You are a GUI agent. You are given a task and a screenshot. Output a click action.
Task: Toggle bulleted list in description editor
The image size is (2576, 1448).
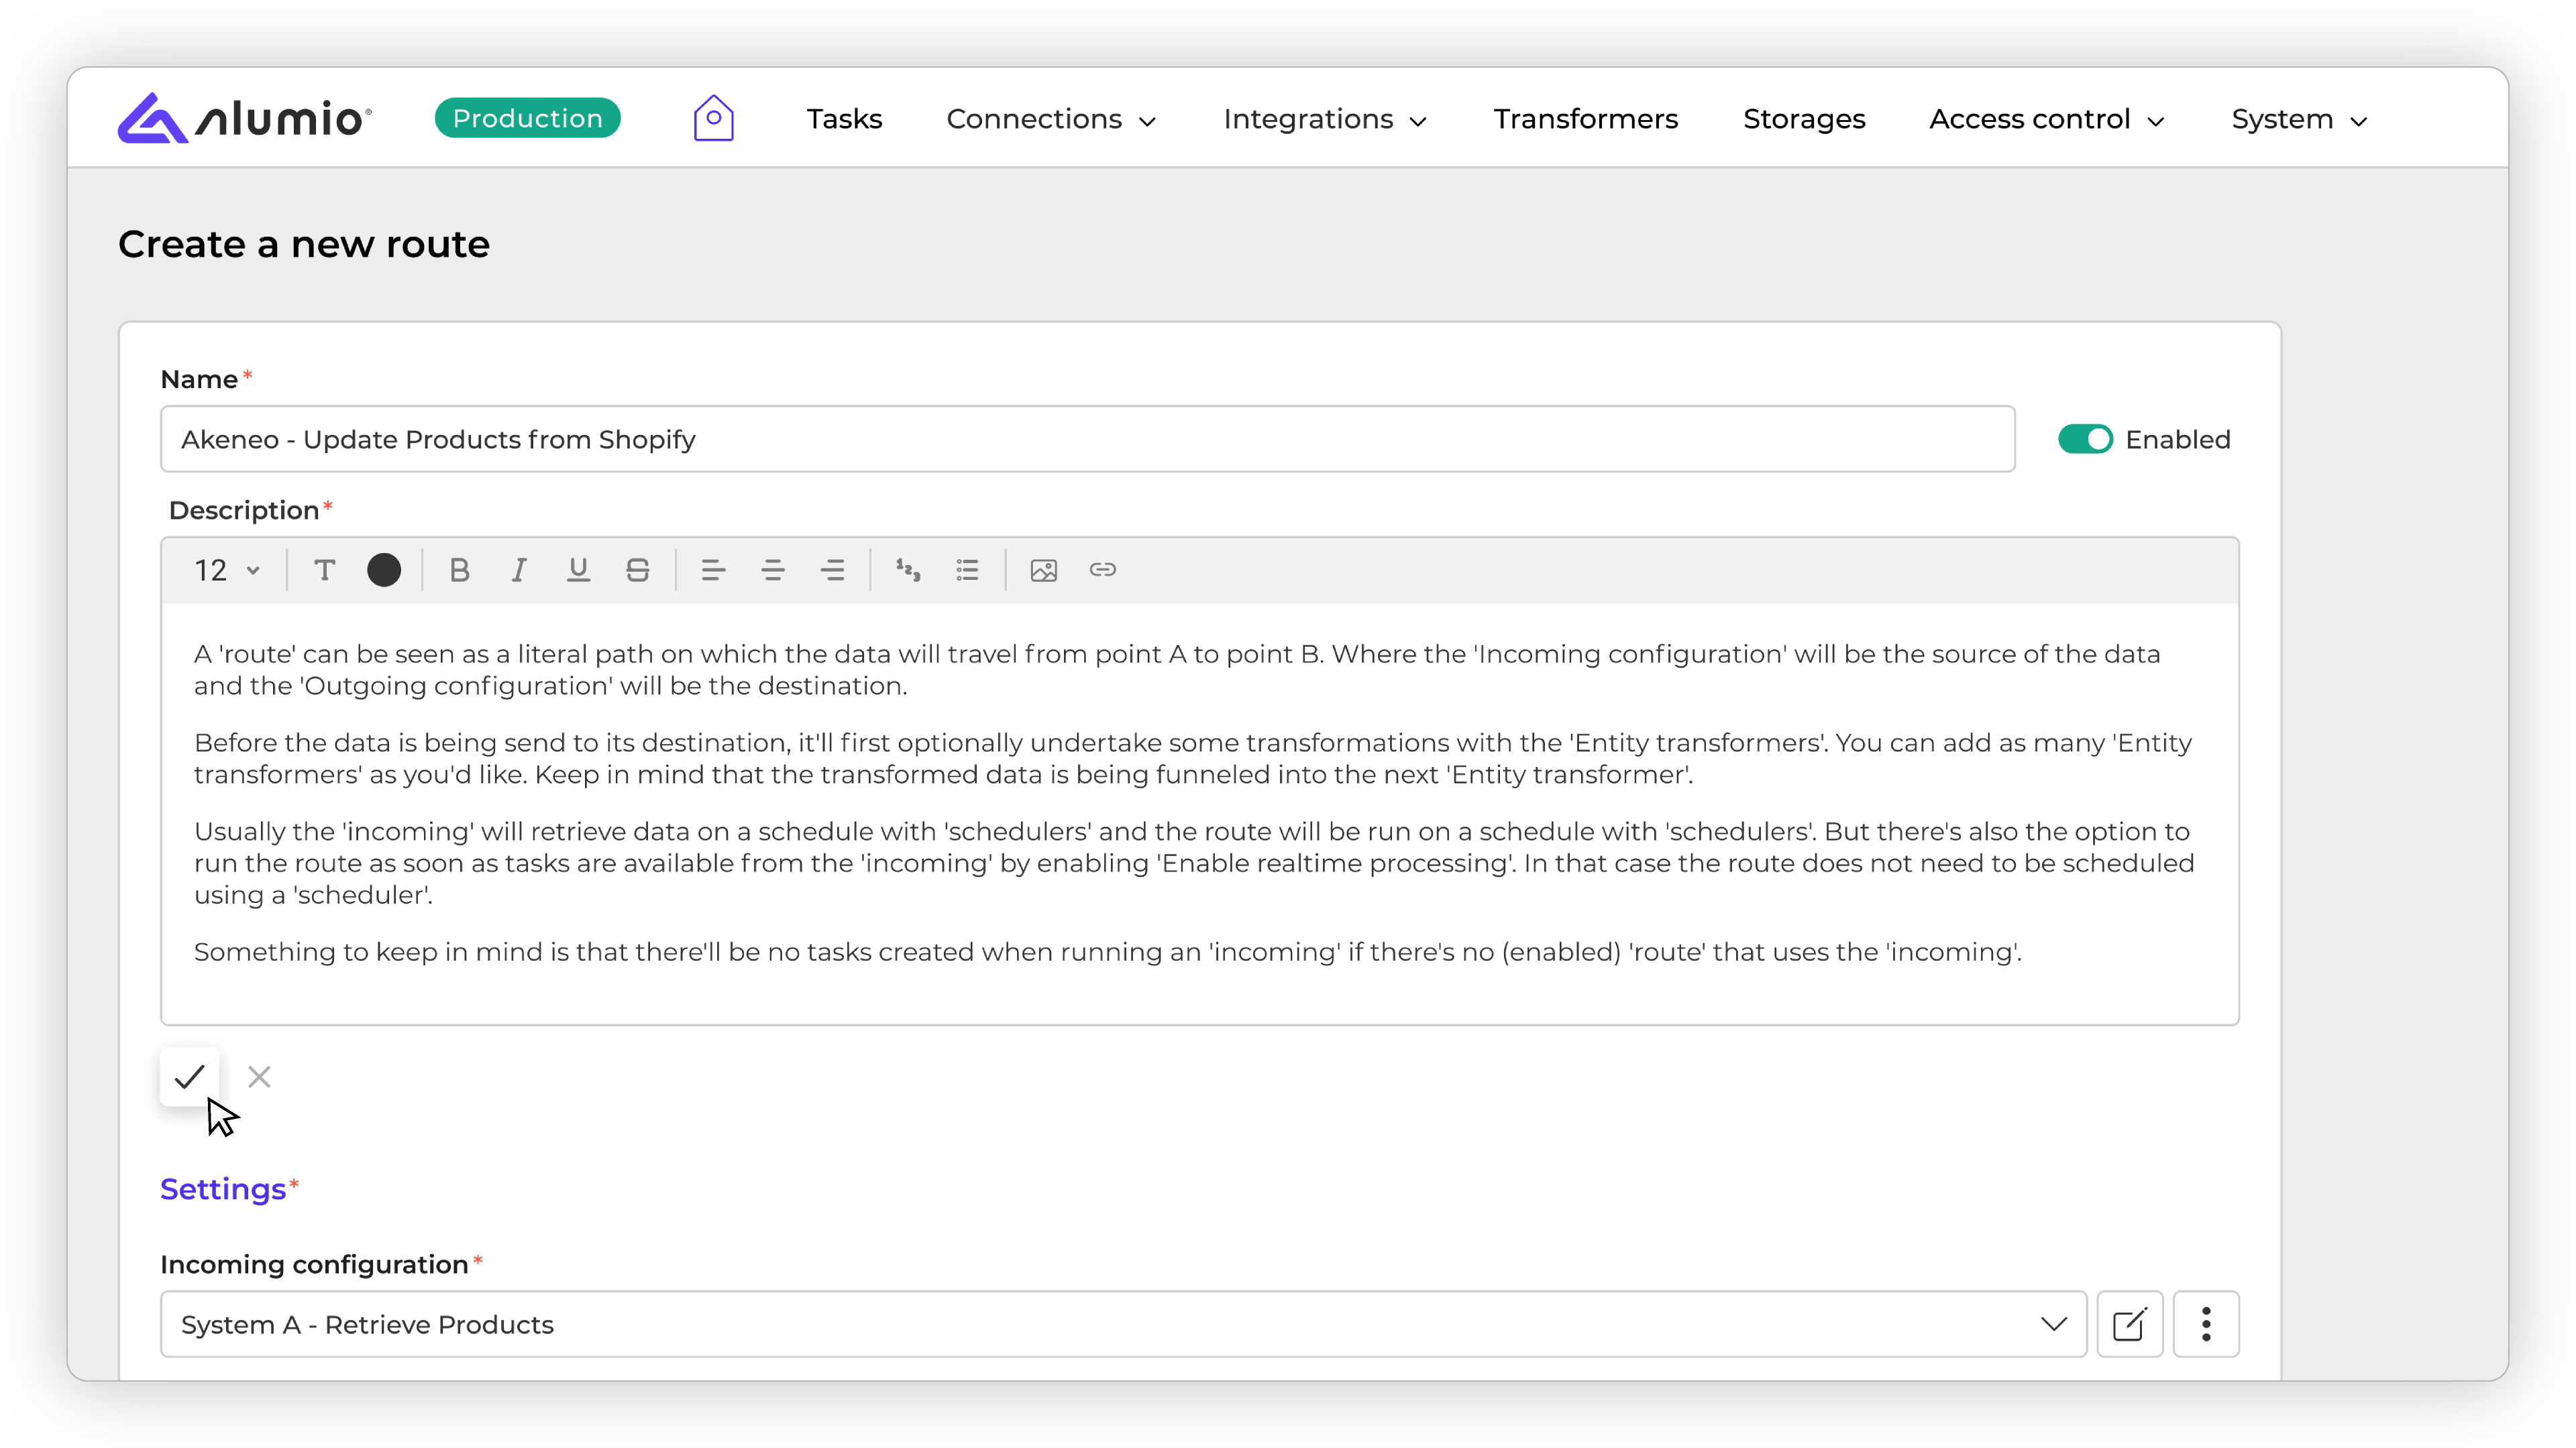[966, 570]
